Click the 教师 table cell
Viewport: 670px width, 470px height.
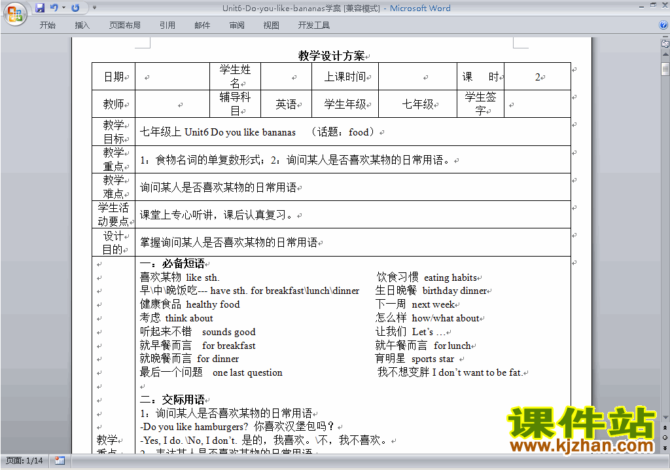click(x=114, y=104)
